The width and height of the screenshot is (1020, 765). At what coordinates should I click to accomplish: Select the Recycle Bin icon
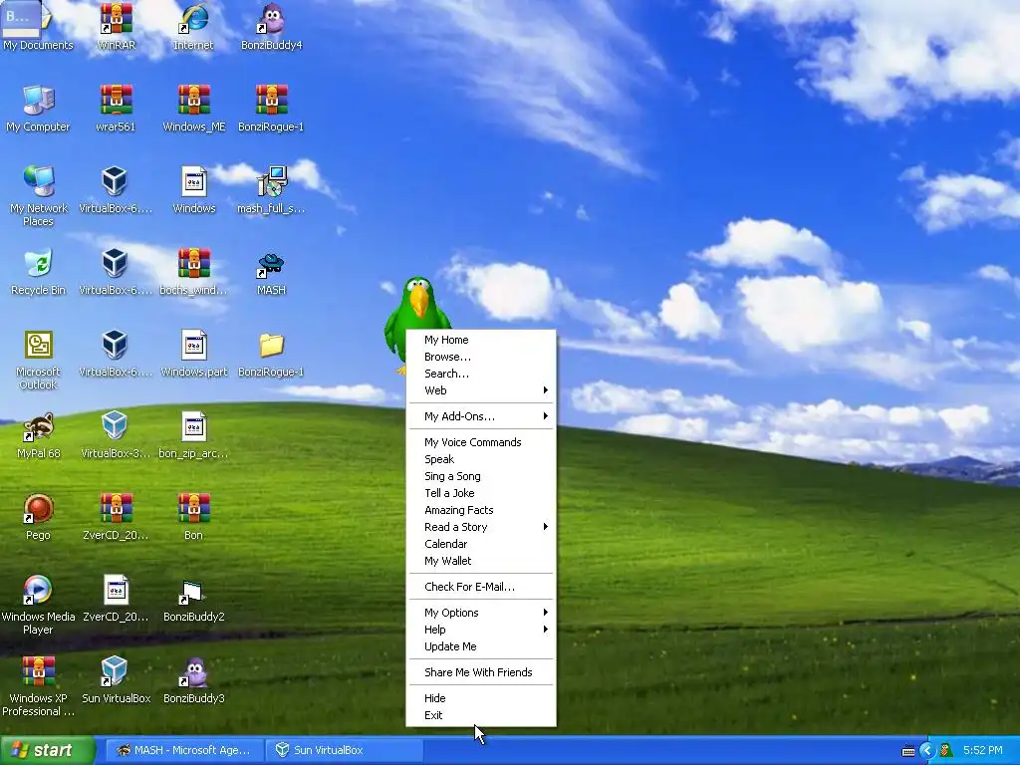(x=38, y=264)
